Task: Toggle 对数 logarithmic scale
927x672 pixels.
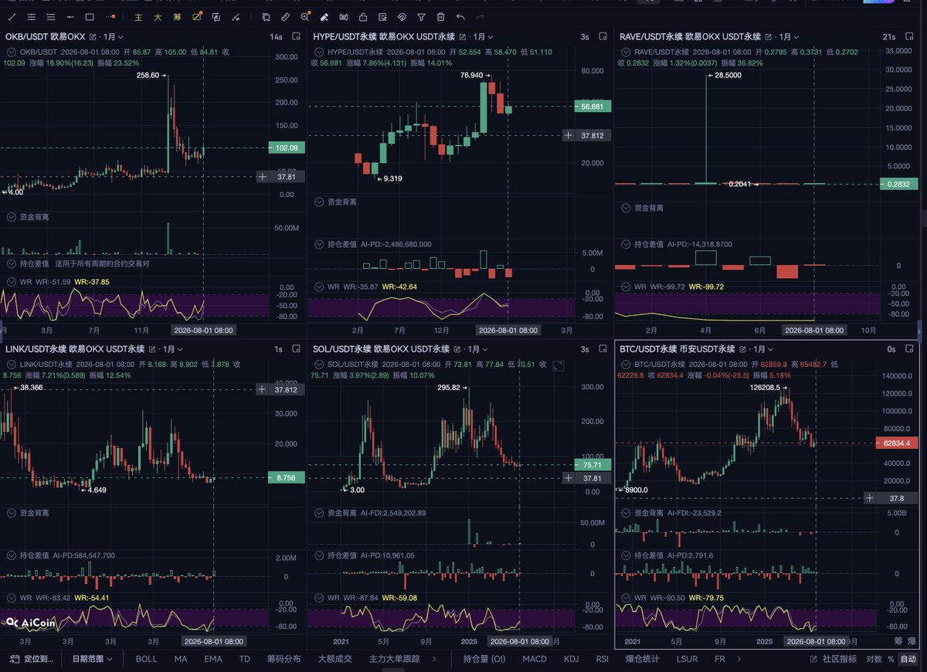Action: click(x=874, y=659)
